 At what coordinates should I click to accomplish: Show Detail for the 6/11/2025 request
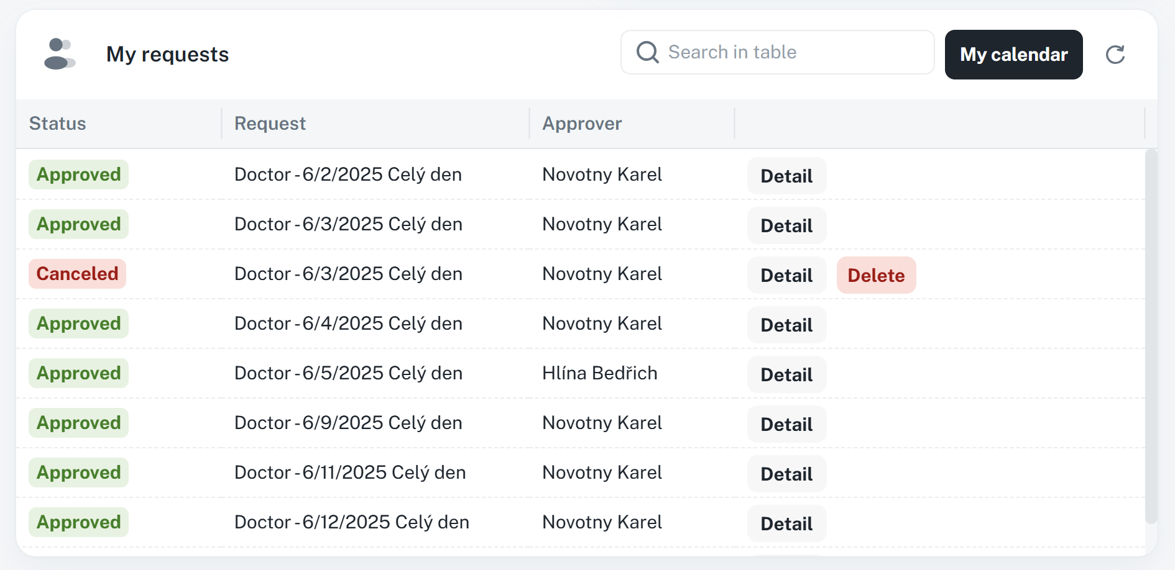[786, 474]
